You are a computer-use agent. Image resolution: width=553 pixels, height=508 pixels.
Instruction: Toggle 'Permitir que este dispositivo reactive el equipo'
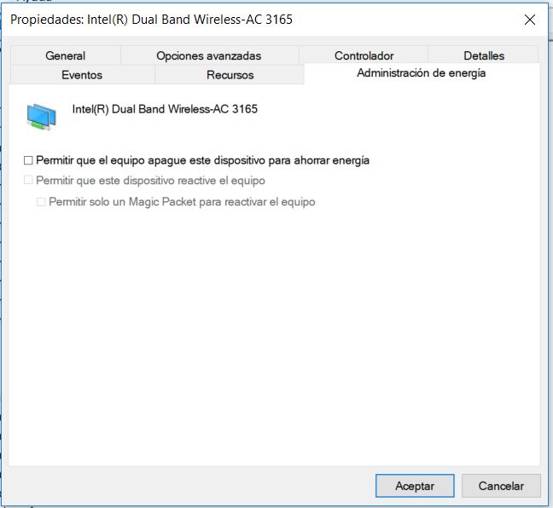pos(28,181)
